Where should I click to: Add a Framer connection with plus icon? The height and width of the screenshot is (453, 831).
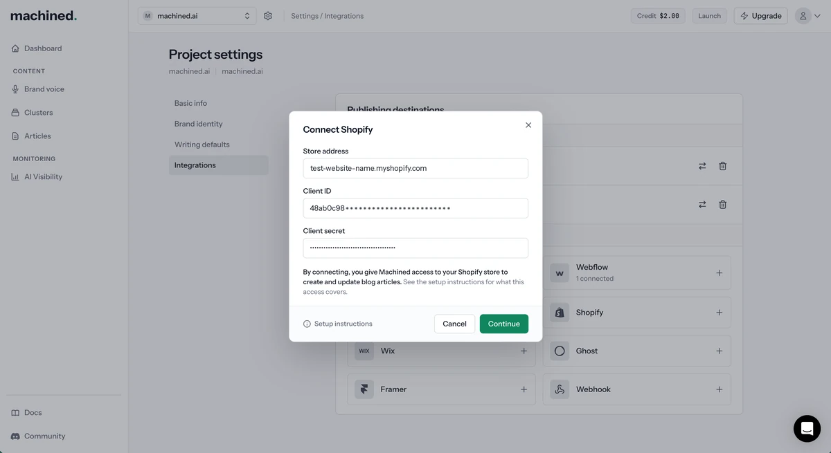[x=524, y=390]
